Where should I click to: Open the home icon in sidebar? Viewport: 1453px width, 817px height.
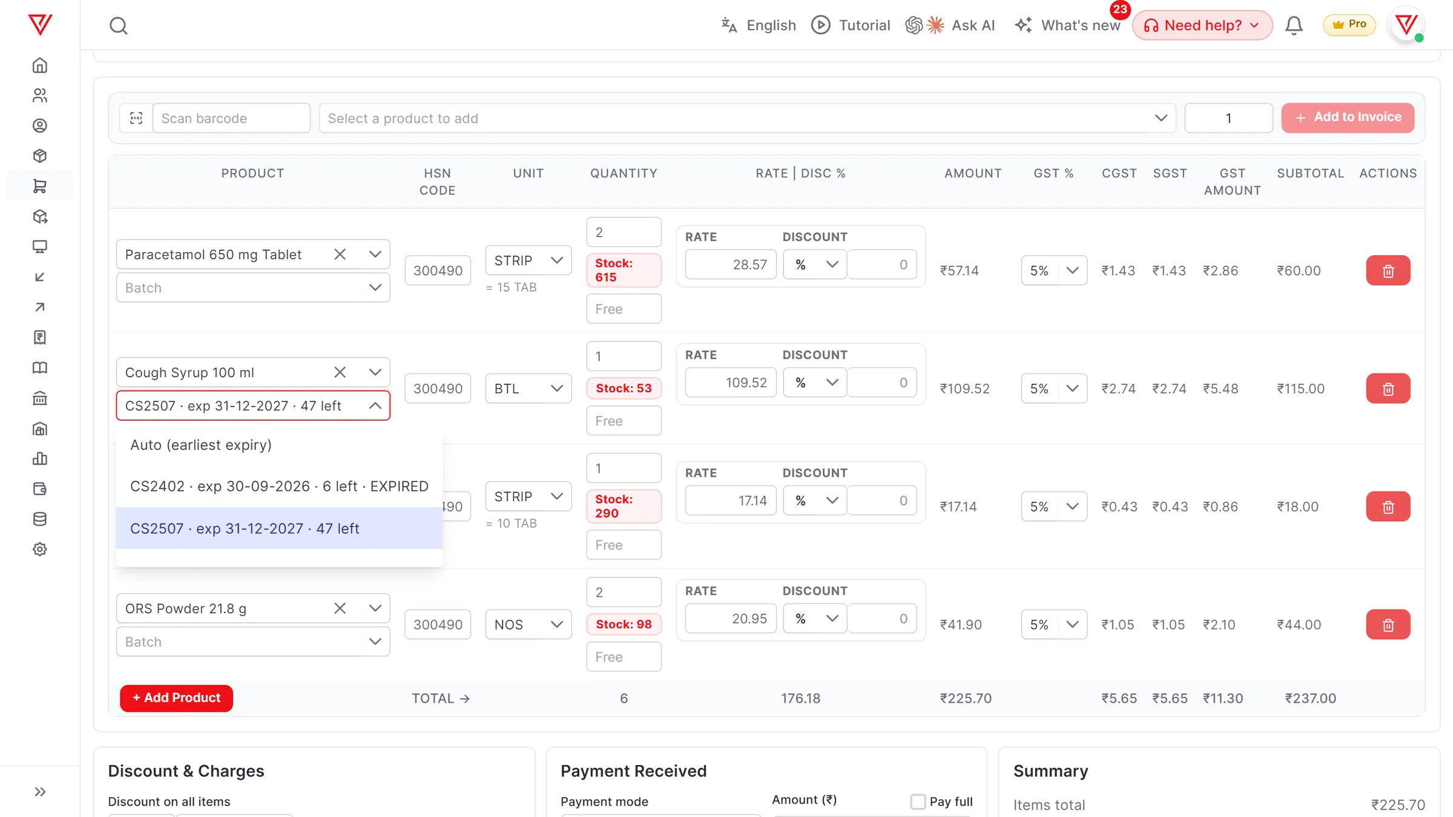pos(40,65)
